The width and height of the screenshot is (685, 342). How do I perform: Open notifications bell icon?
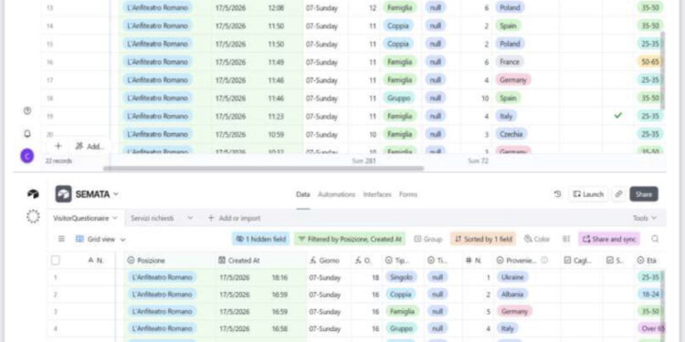point(27,133)
